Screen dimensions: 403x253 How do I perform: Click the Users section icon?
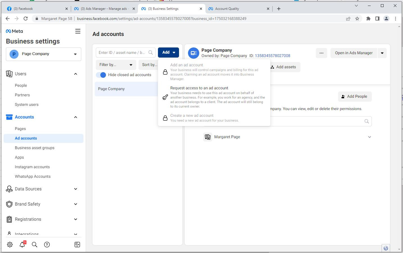(9, 74)
